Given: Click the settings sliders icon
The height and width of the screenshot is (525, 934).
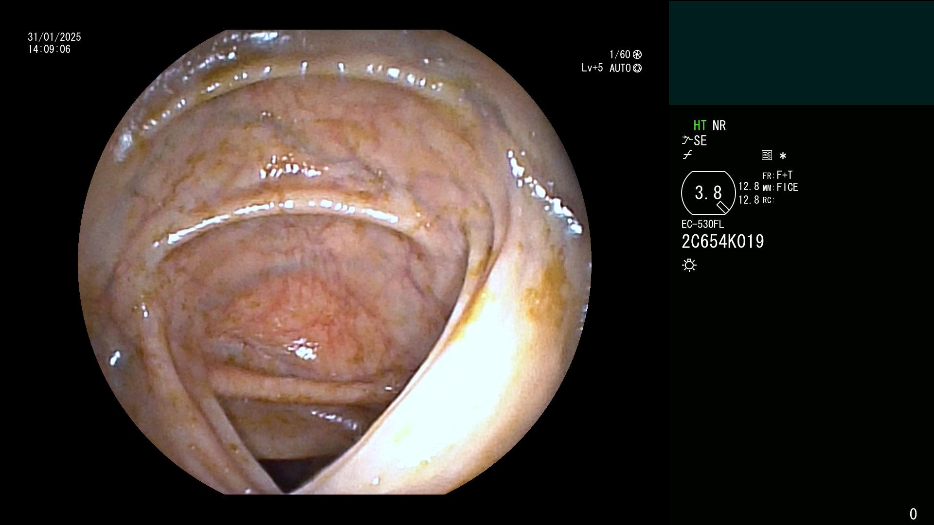Looking at the screenshot, I should click(x=767, y=156).
